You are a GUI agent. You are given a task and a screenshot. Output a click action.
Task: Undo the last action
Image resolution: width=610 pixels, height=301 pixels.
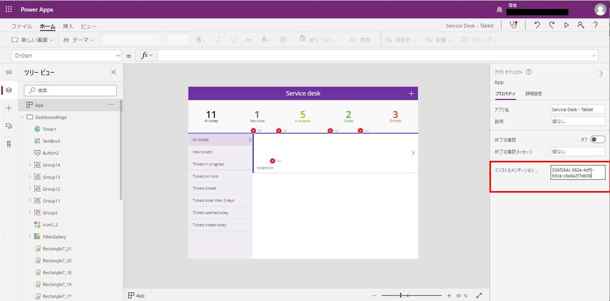click(537, 25)
